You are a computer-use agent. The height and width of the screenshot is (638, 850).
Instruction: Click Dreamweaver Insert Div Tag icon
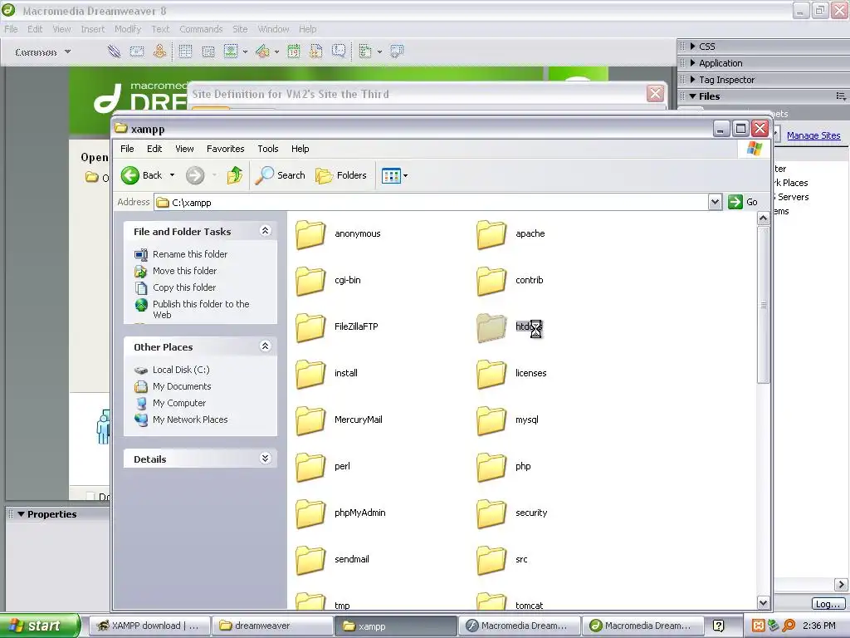coord(208,52)
